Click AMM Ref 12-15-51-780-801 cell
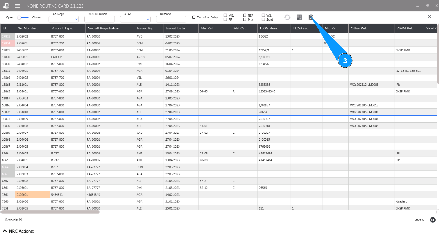 point(410,71)
